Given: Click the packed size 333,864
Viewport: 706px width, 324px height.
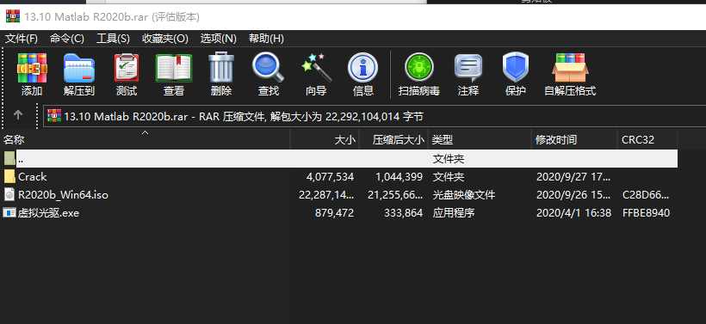Looking at the screenshot, I should [x=404, y=212].
